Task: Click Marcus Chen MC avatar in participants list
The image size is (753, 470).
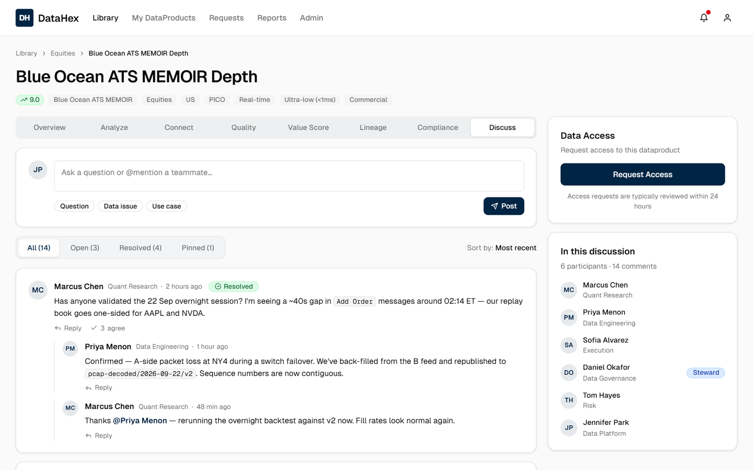Action: pos(569,290)
